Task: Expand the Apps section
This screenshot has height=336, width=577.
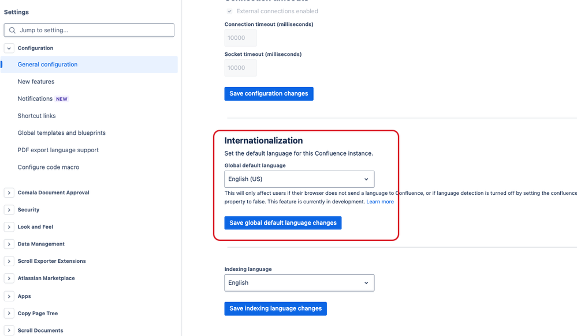Action: (x=9, y=296)
